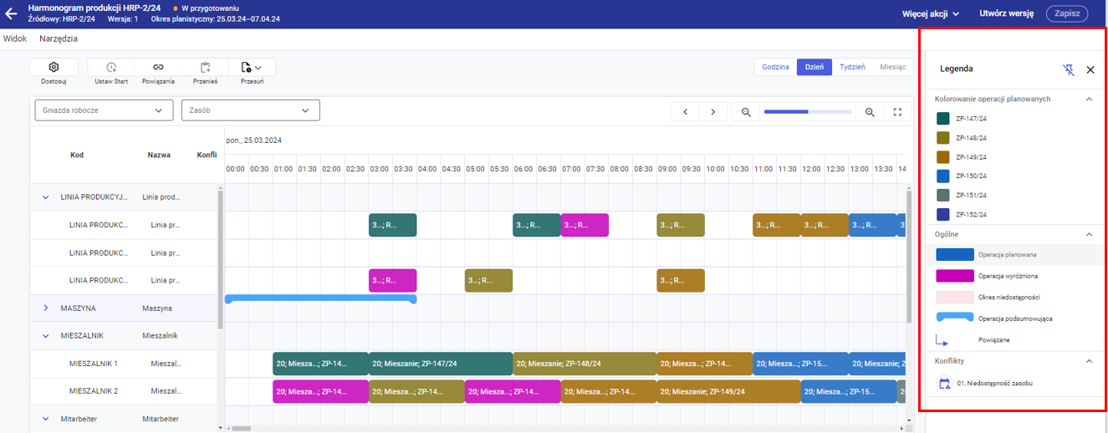Image resolution: width=1108 pixels, height=433 pixels.
Task: Click the back arrow in header
Action: click(12, 13)
